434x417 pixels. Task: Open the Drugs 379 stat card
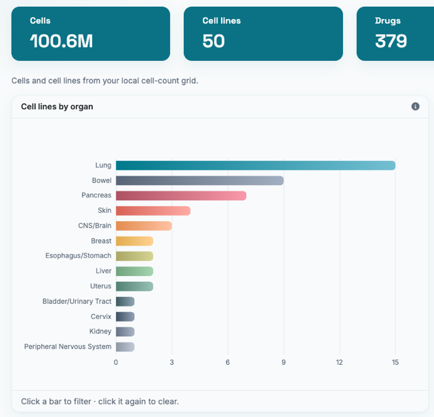(x=395, y=34)
